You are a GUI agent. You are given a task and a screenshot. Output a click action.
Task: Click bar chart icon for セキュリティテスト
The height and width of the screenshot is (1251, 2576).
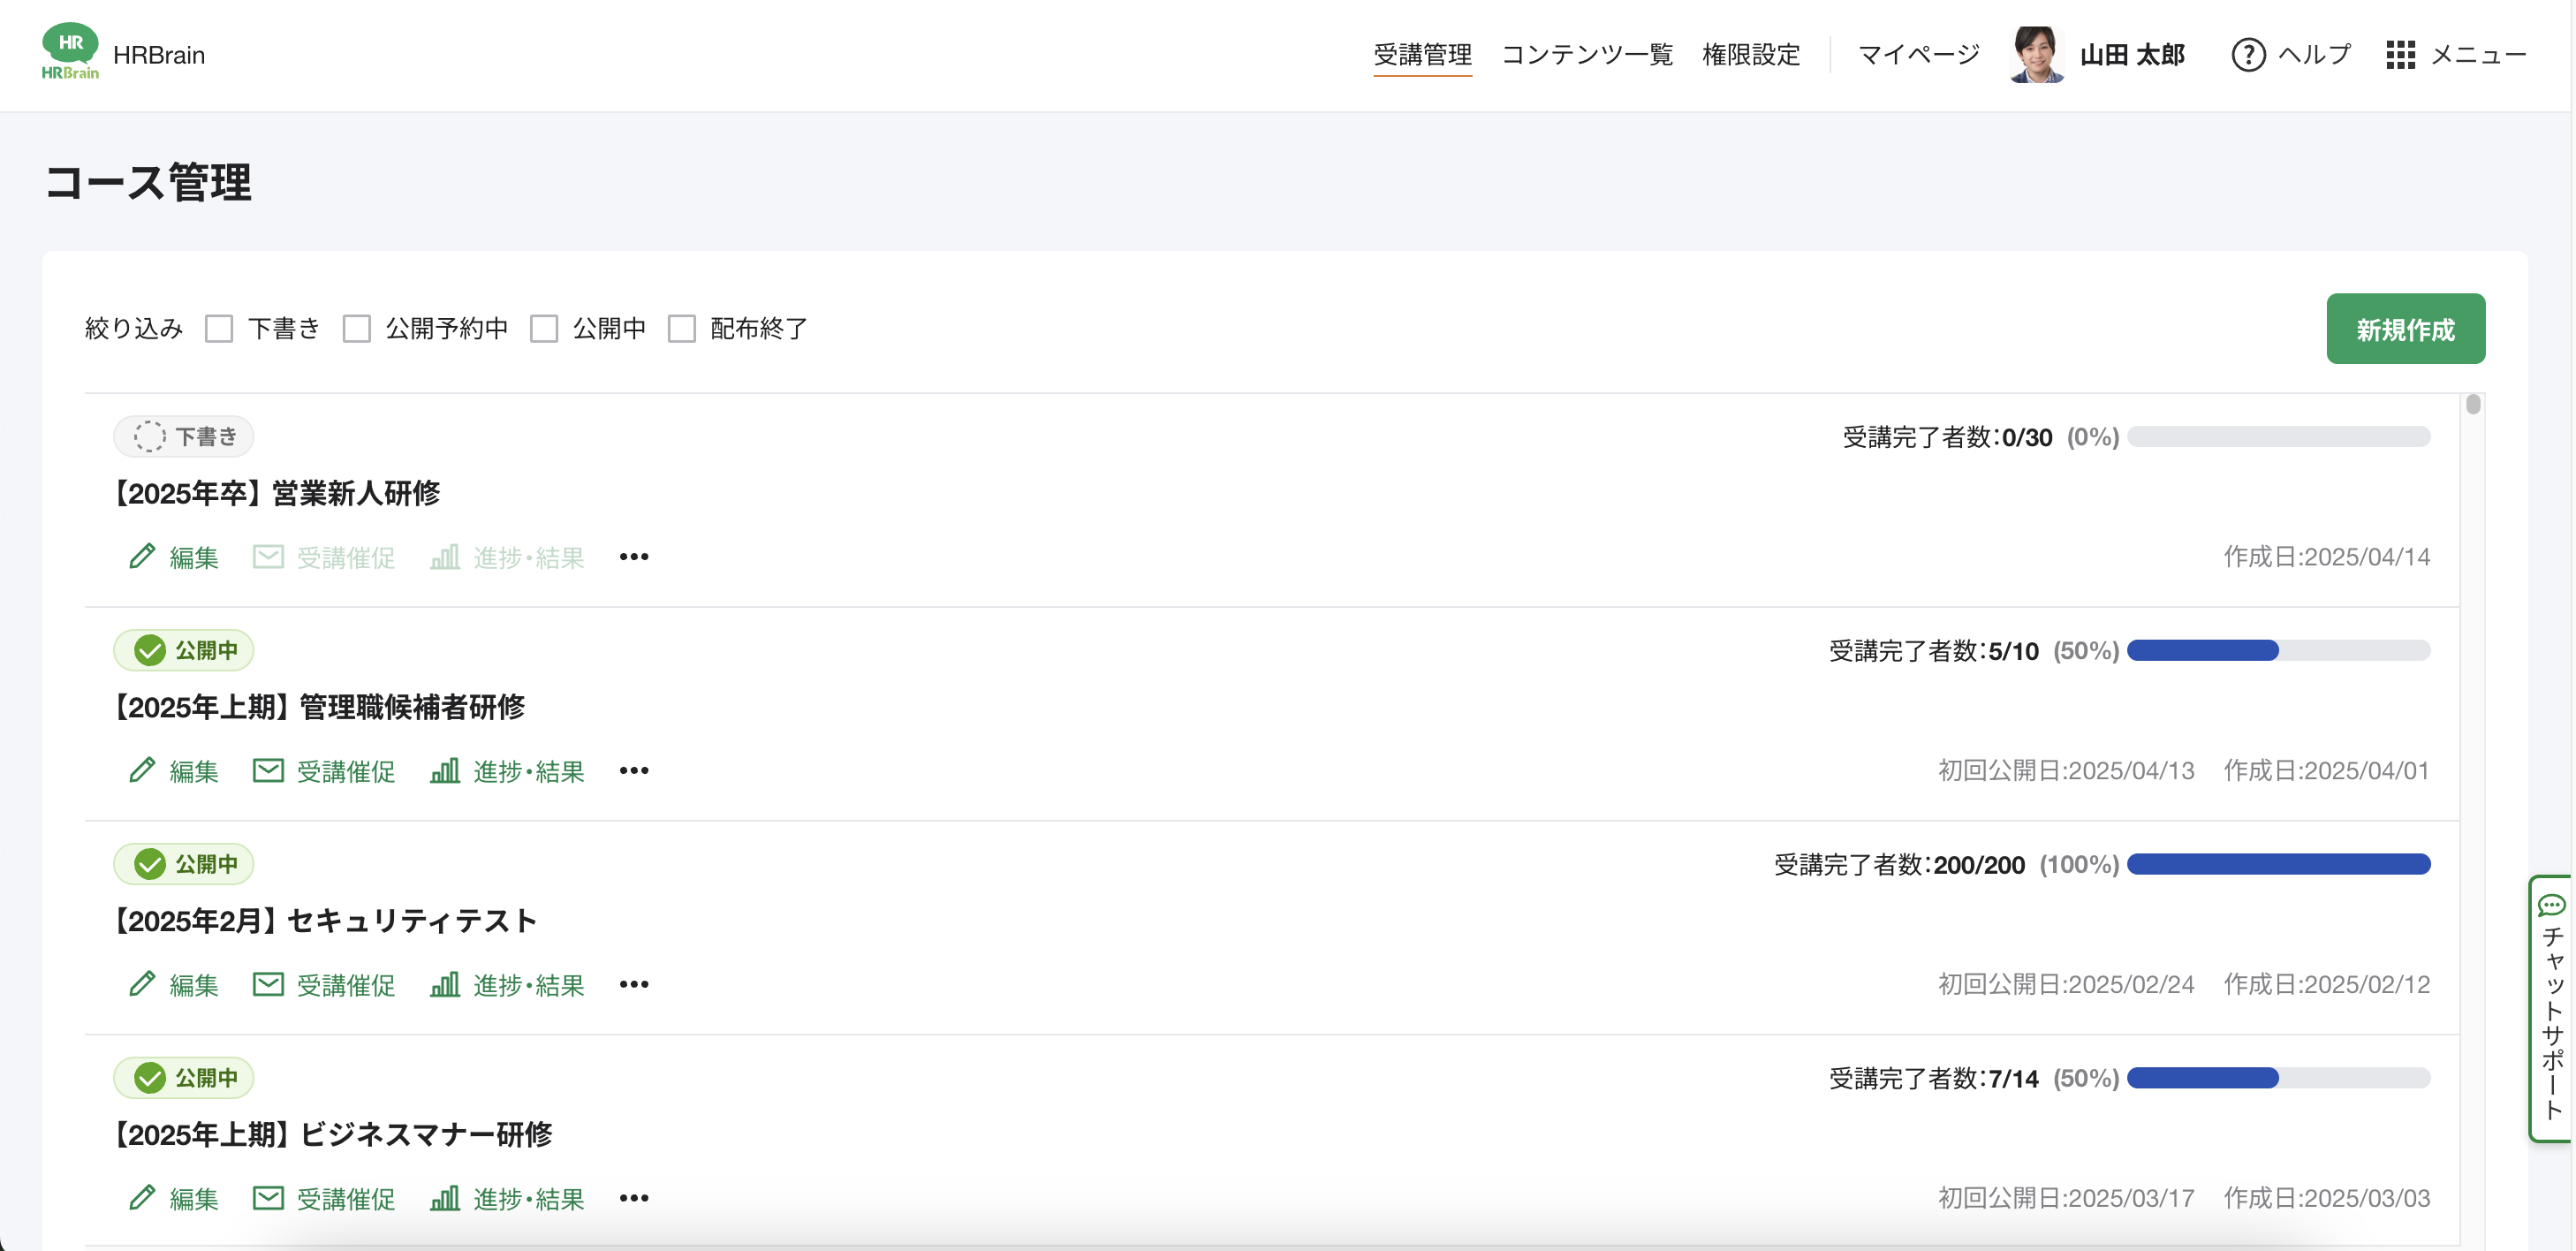click(445, 984)
